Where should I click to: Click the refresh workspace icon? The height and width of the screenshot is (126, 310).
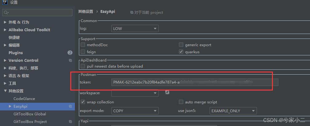pyautogui.click(x=167, y=92)
